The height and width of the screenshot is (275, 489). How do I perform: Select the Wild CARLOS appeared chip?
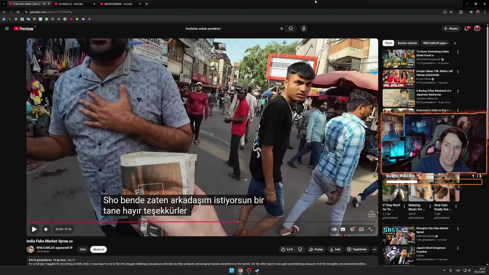tap(436, 43)
